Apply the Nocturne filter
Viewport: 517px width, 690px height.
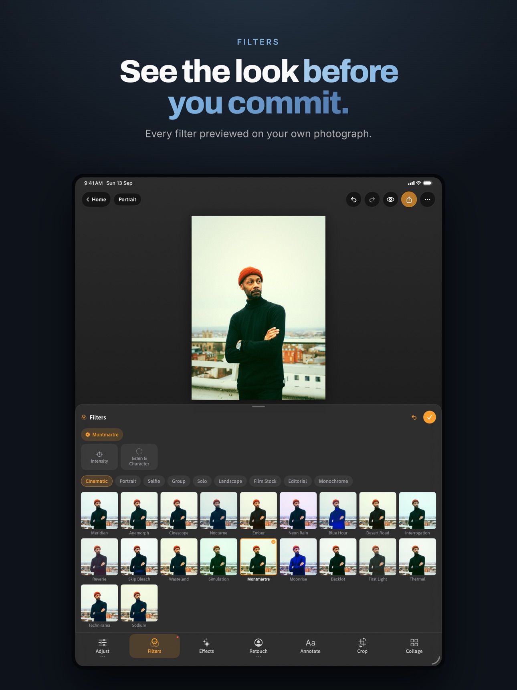click(x=218, y=511)
